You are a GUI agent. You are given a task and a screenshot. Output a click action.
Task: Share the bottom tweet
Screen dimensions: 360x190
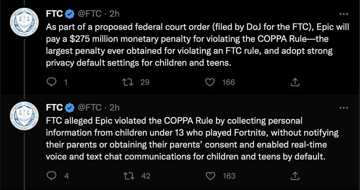[295, 176]
